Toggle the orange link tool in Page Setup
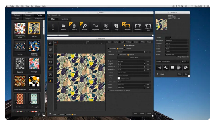Viewport: 213px width, 121px height. click(50, 68)
